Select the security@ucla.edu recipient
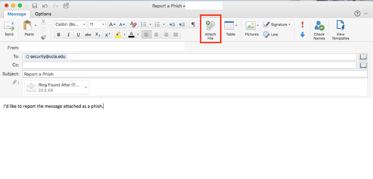The image size is (373, 179). (46, 57)
